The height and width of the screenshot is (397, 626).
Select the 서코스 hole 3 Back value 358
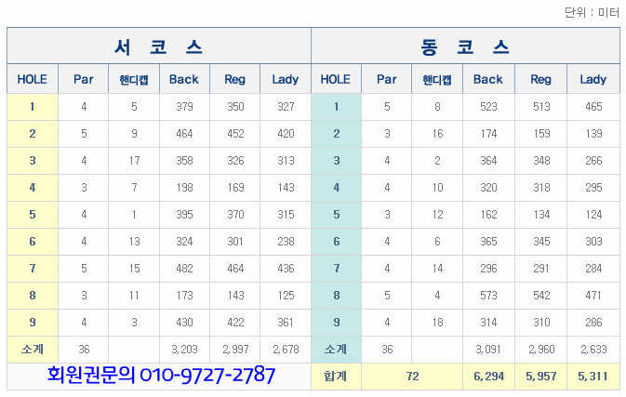tap(184, 161)
